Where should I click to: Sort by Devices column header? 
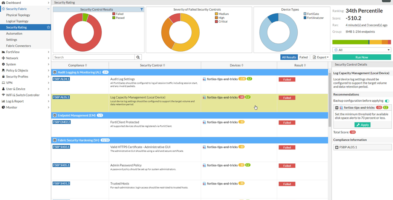(x=239, y=65)
